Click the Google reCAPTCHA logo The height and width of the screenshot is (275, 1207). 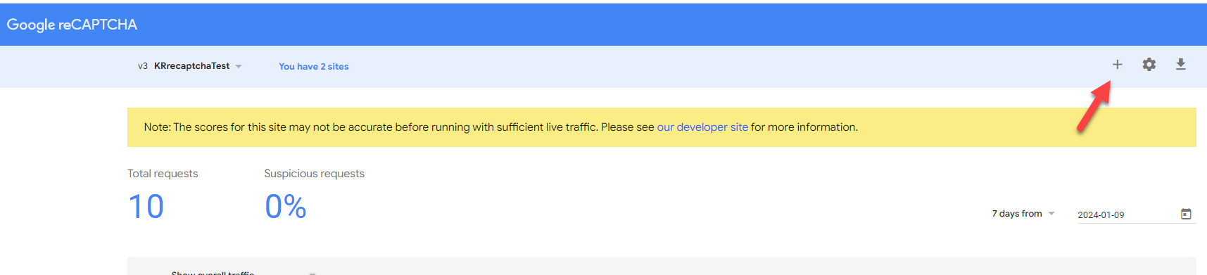[x=72, y=25]
